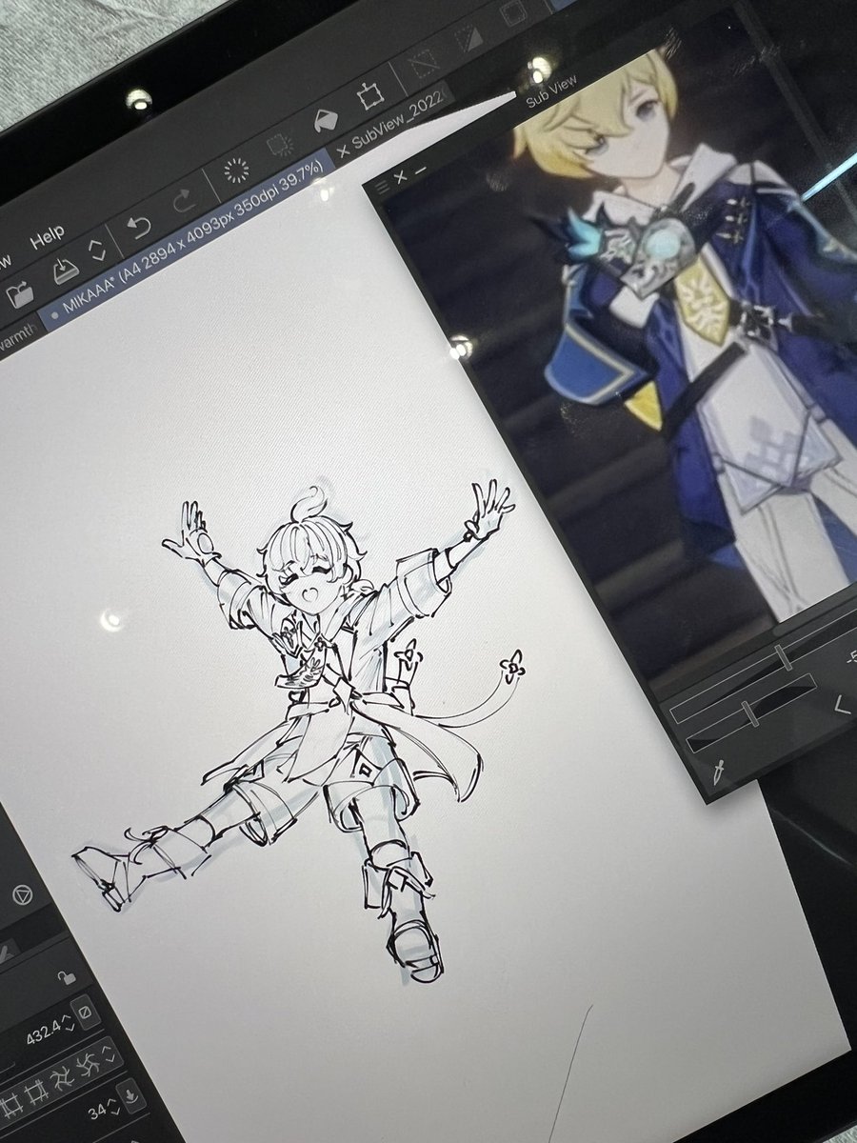Click the circled triangle icon
This screenshot has height=1143, width=857.
point(23,896)
